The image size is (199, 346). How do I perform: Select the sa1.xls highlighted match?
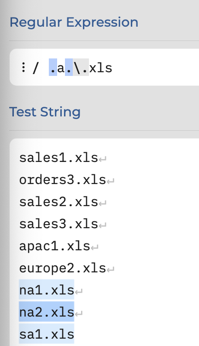47,334
